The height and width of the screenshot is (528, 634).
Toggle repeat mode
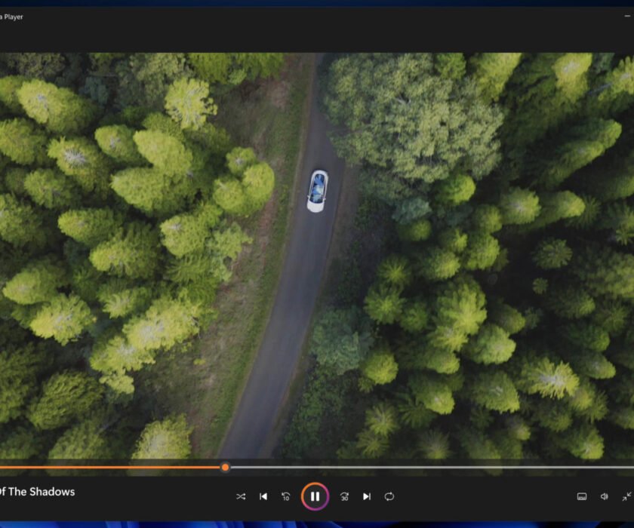point(389,496)
